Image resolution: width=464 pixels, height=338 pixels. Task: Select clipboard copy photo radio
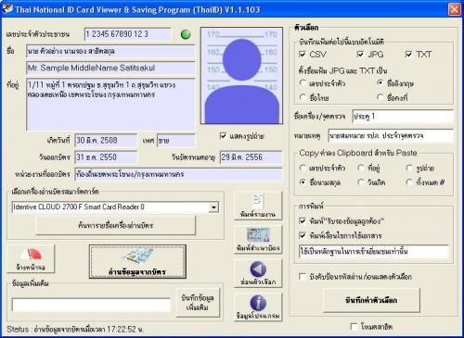click(x=409, y=168)
